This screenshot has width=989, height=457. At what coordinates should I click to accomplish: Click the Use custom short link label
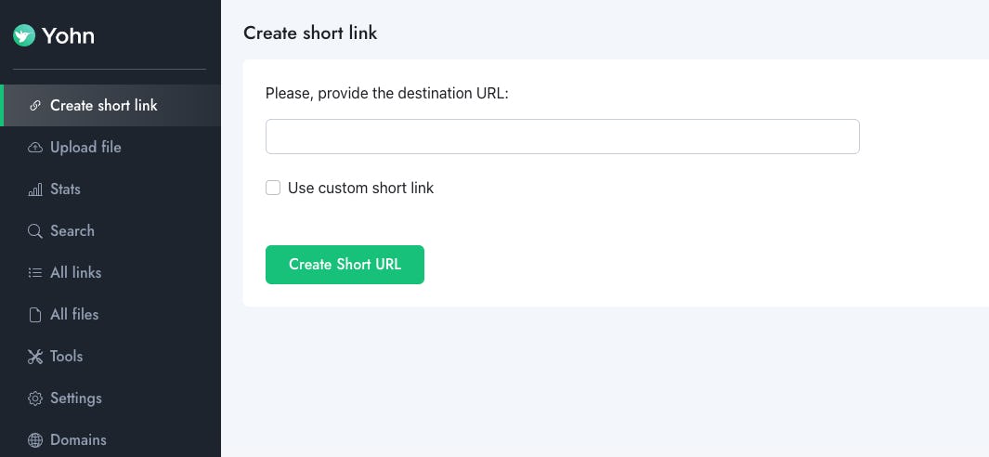[360, 188]
